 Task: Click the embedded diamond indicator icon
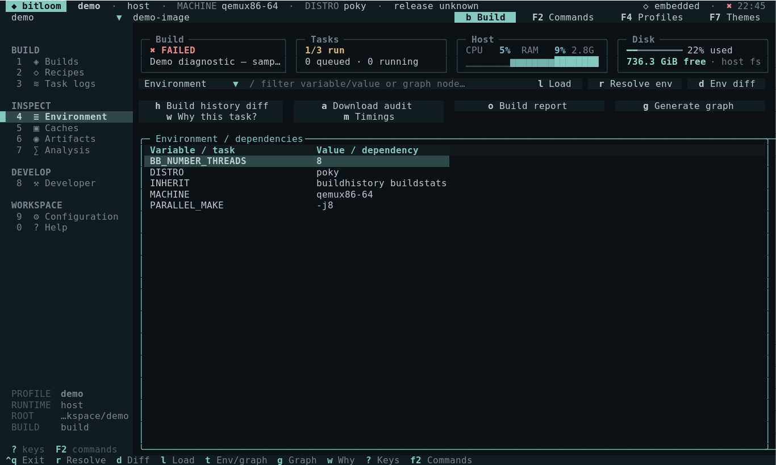tap(646, 6)
